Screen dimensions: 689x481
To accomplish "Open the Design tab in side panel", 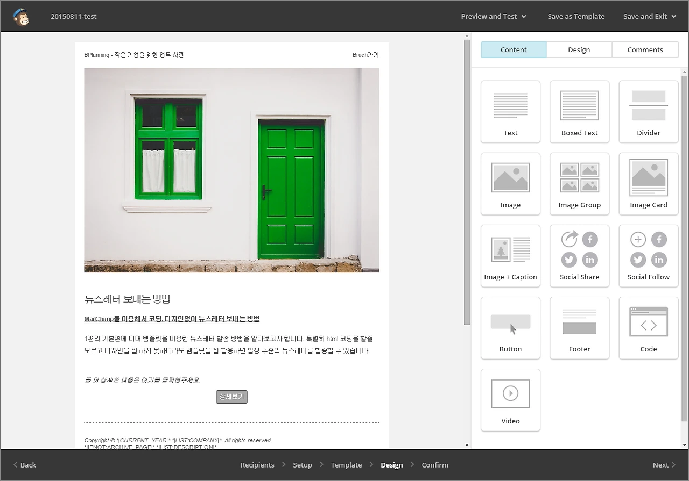I will pos(579,49).
